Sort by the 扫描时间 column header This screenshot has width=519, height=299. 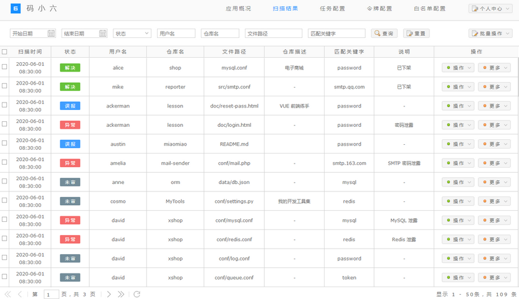[x=30, y=52]
